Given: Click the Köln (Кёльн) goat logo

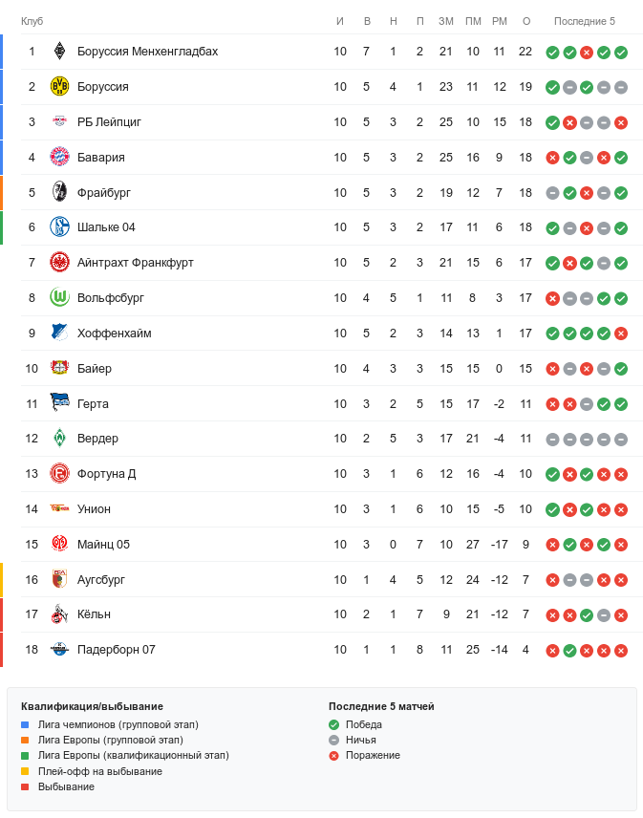Looking at the screenshot, I should [x=60, y=614].
